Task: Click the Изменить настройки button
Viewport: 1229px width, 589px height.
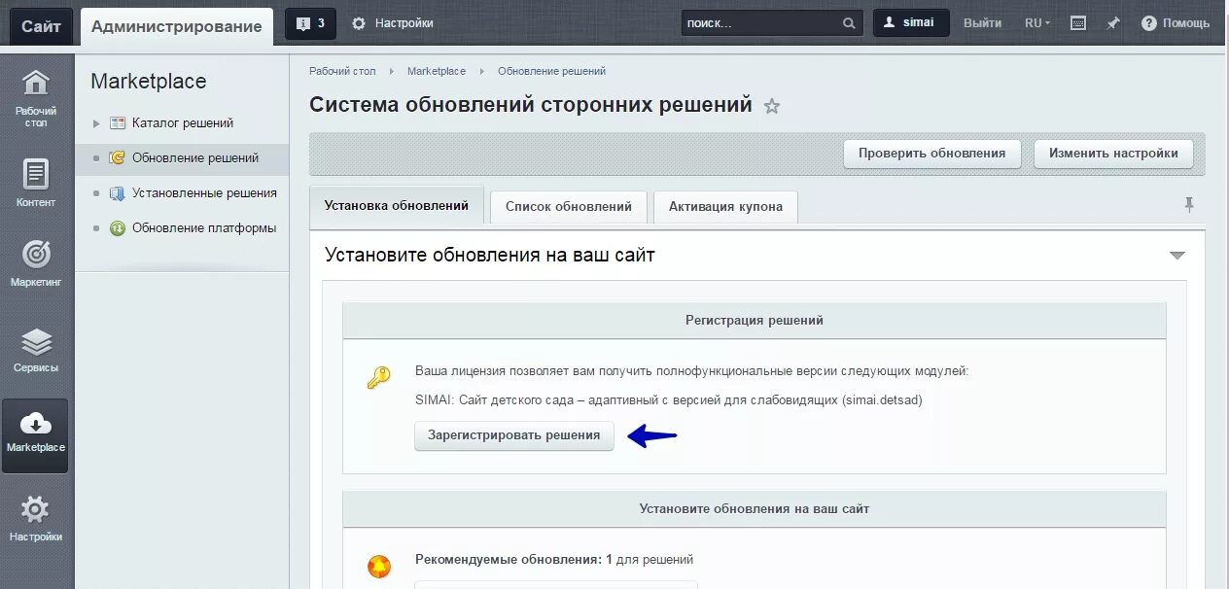Action: [1113, 154]
